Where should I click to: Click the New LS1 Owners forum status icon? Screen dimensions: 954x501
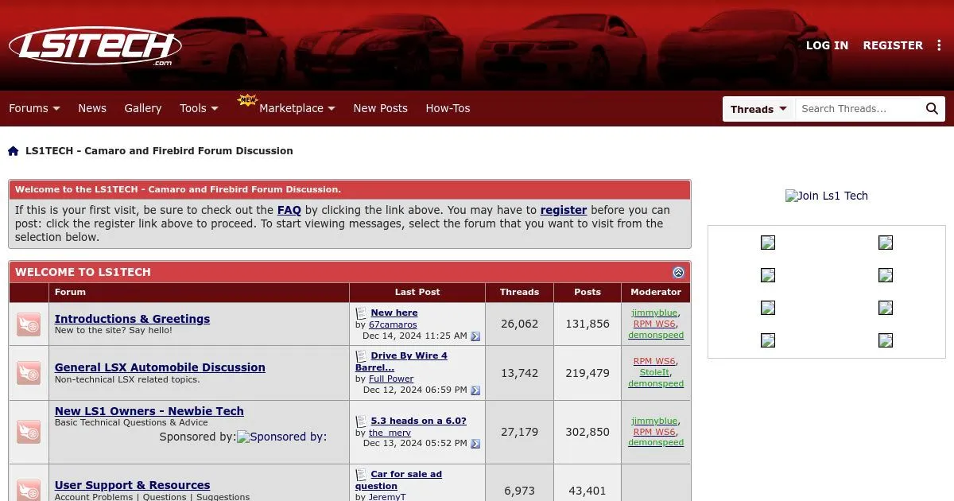click(29, 432)
